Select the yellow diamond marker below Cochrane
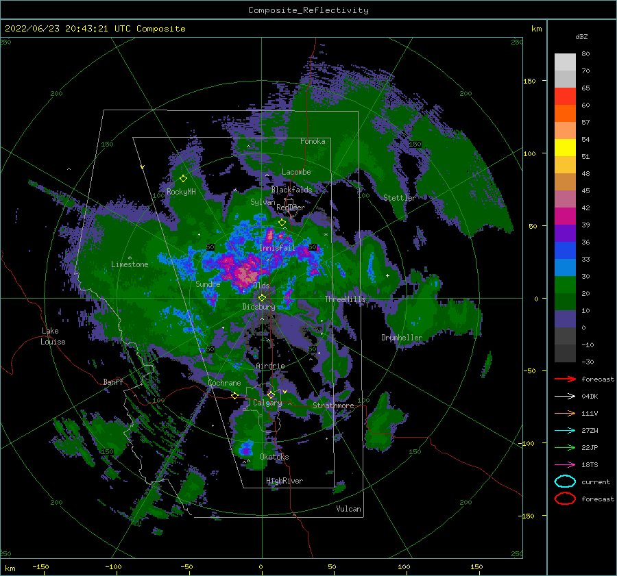Viewport: 617px width, 576px height. tap(235, 395)
